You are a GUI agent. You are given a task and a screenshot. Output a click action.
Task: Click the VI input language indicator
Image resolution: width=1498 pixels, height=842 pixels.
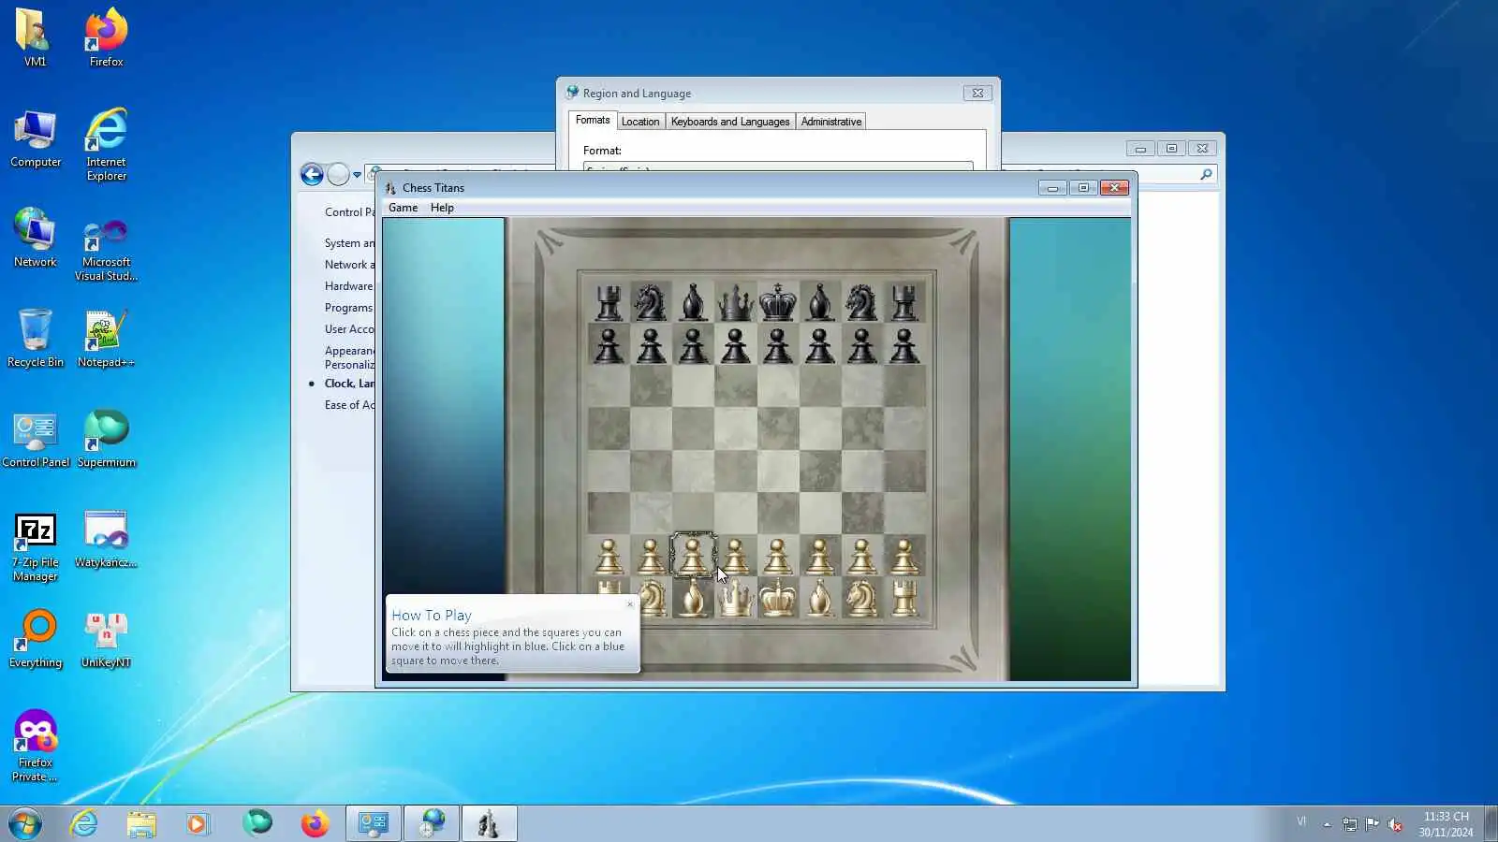point(1301,821)
